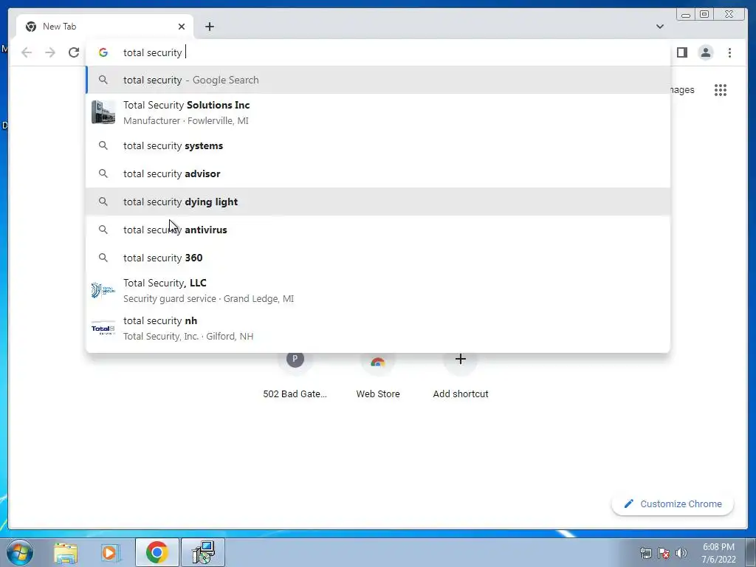Click the Total Security, LLC logo thumbnail
This screenshot has width=756, height=567.
(x=103, y=290)
